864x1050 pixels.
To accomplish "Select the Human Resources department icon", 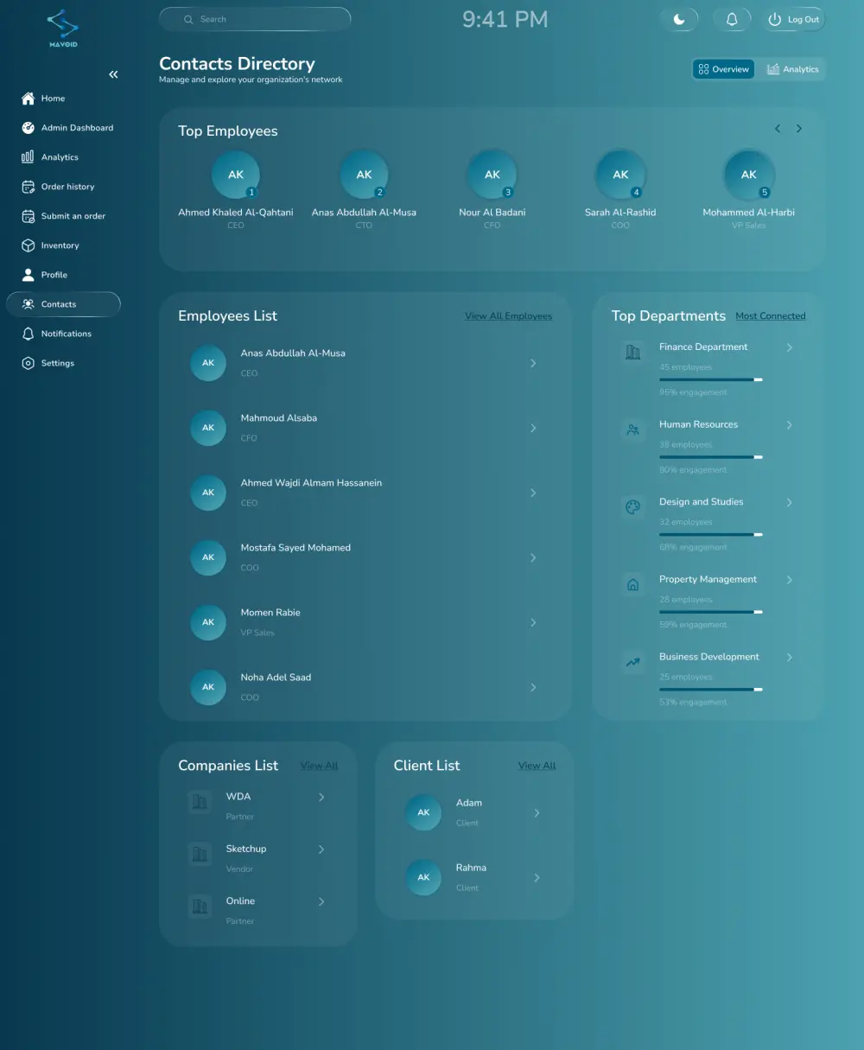I will [x=632, y=429].
